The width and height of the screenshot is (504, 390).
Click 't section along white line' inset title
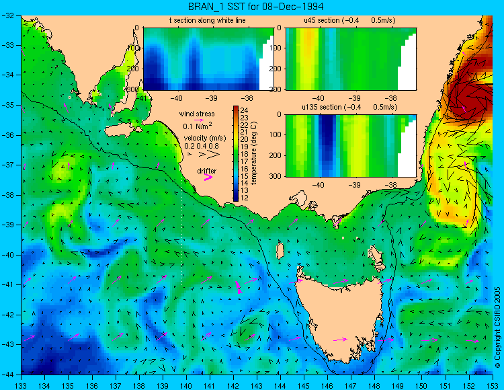pos(208,20)
